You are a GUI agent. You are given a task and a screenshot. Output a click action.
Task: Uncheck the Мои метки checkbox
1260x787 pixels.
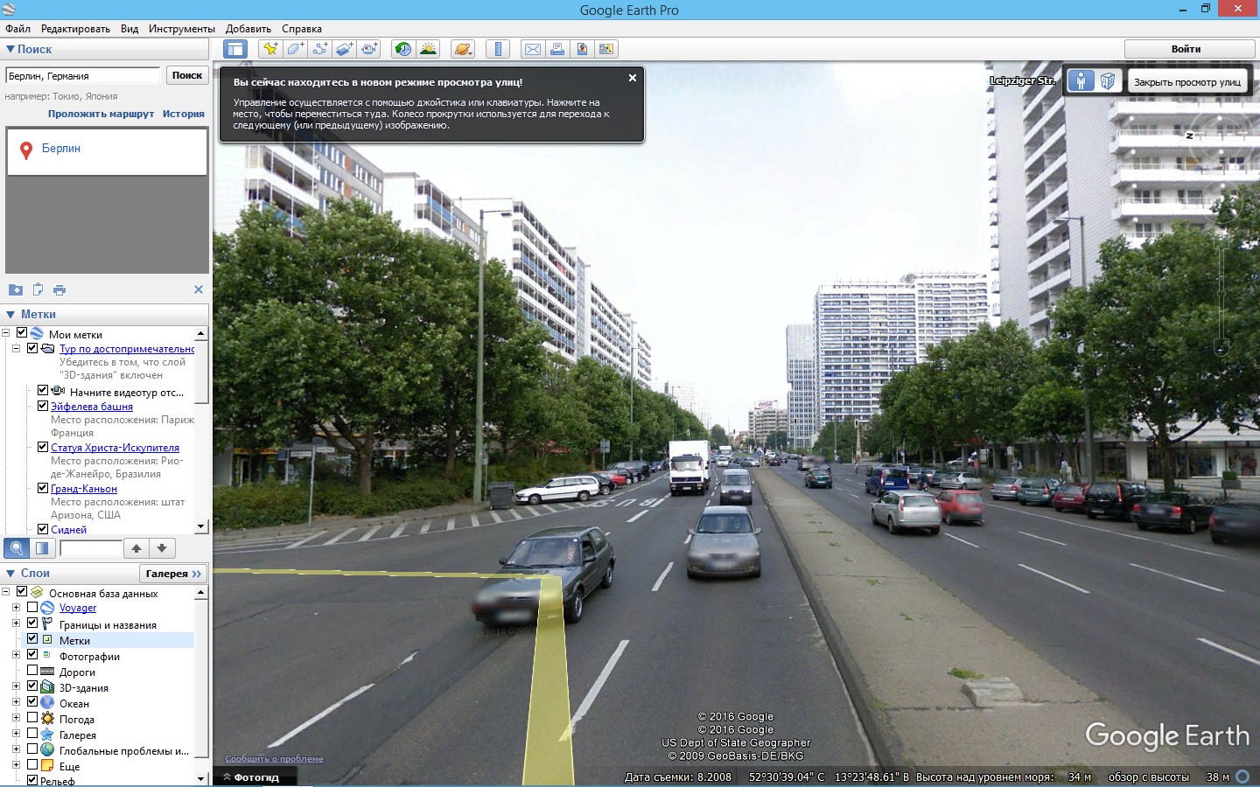22,333
